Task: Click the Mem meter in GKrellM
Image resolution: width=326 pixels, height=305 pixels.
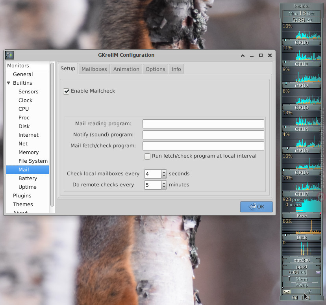Action: pyautogui.click(x=302, y=279)
